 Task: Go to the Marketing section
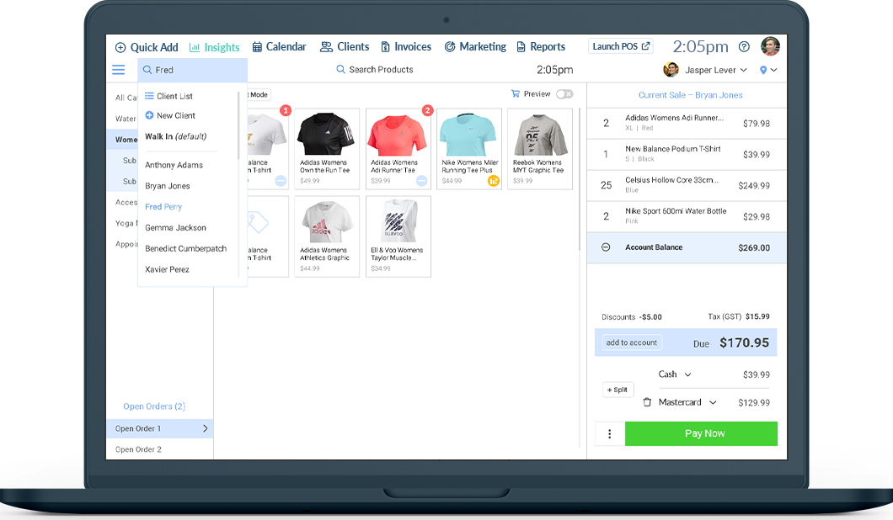[x=475, y=46]
